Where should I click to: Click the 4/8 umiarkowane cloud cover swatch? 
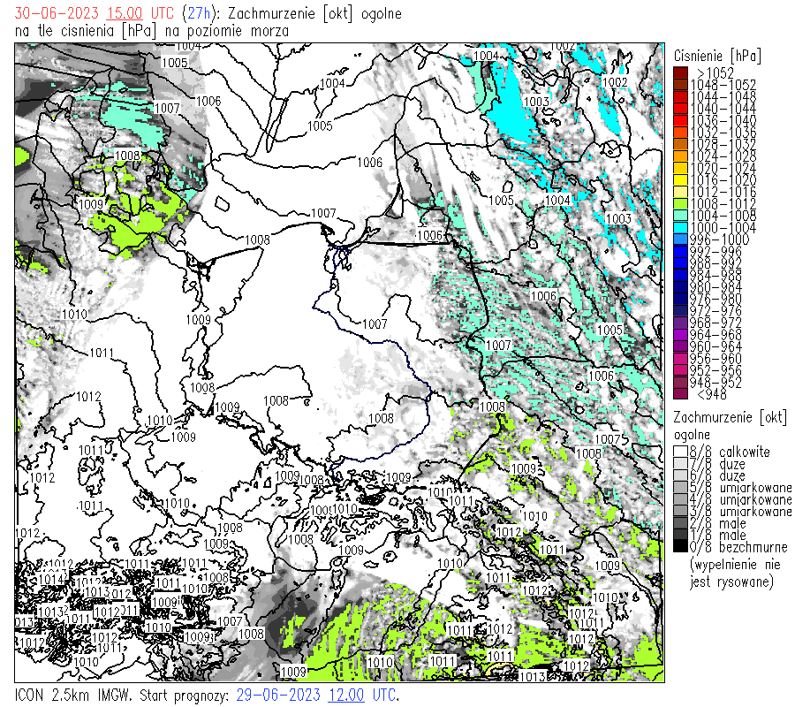pyautogui.click(x=680, y=499)
